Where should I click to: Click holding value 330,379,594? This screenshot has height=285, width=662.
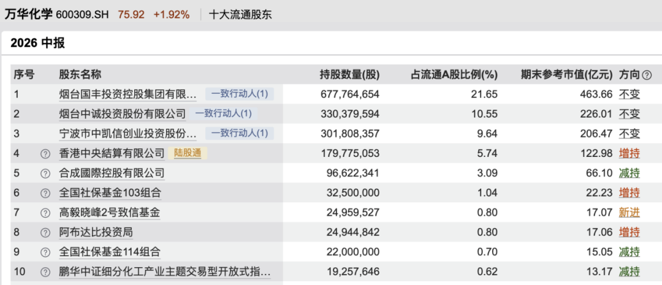click(x=349, y=114)
